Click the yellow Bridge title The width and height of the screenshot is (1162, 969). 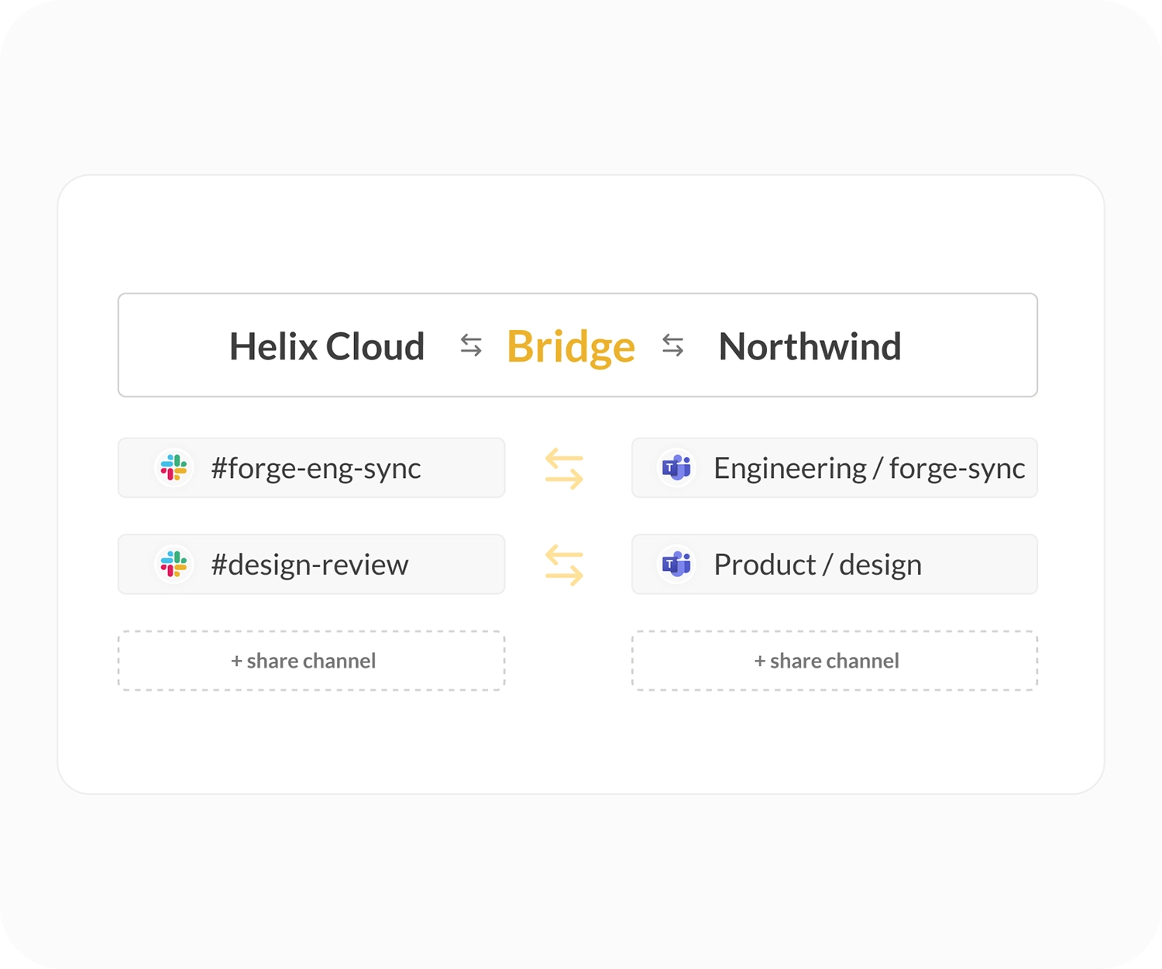coord(571,348)
